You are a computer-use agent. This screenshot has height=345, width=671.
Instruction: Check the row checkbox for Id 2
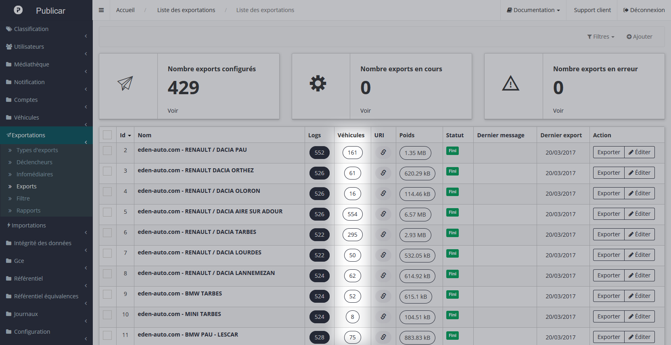[107, 151]
